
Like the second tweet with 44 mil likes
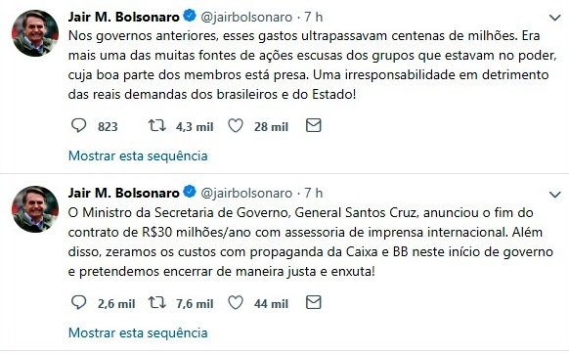click(236, 303)
